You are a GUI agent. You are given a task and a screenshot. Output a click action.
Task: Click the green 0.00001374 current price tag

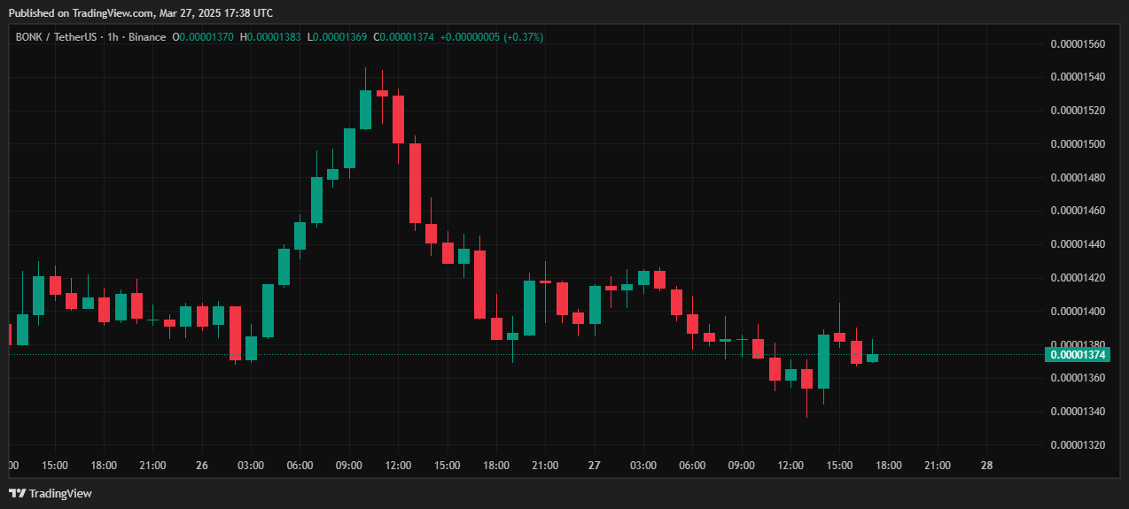click(1077, 355)
